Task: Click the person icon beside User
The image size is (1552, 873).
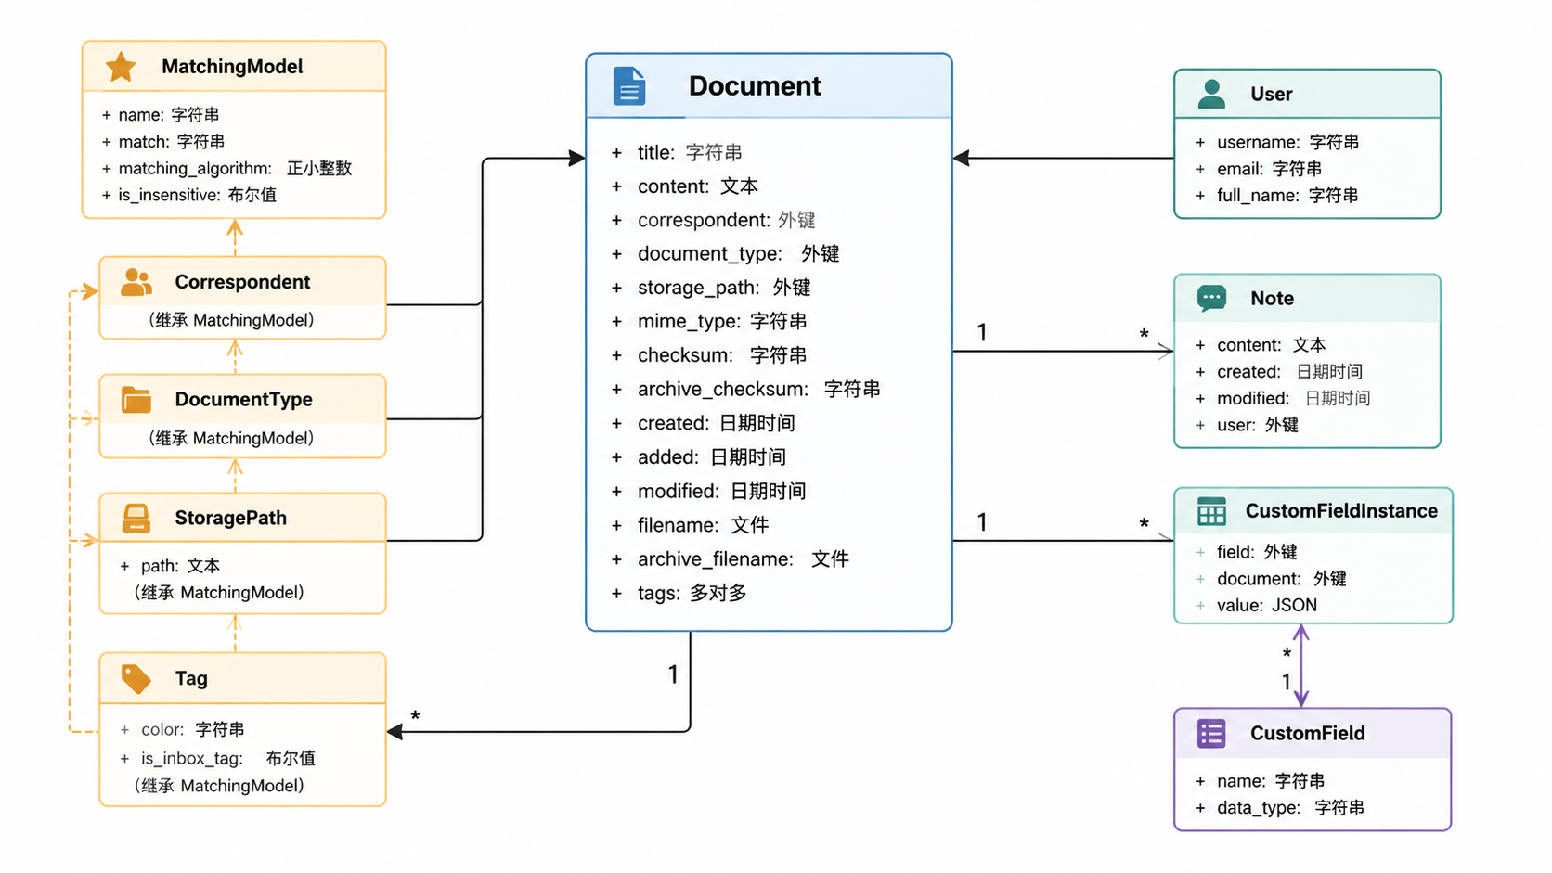Action: coord(1211,94)
